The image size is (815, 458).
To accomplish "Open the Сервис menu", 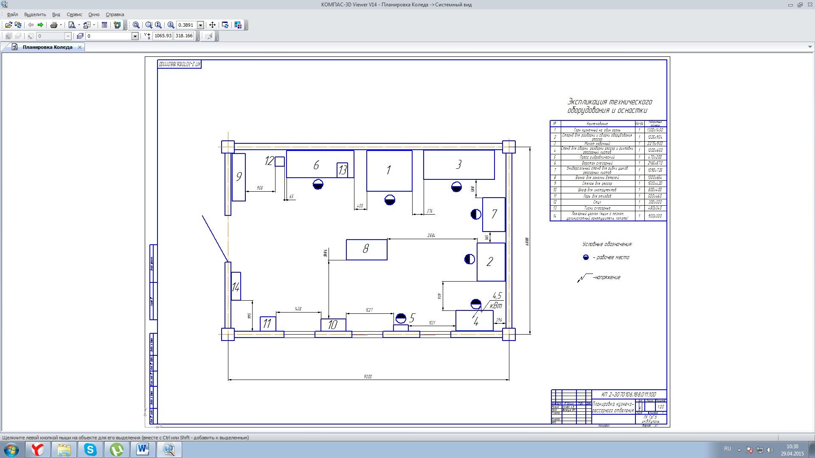I will 74,14.
